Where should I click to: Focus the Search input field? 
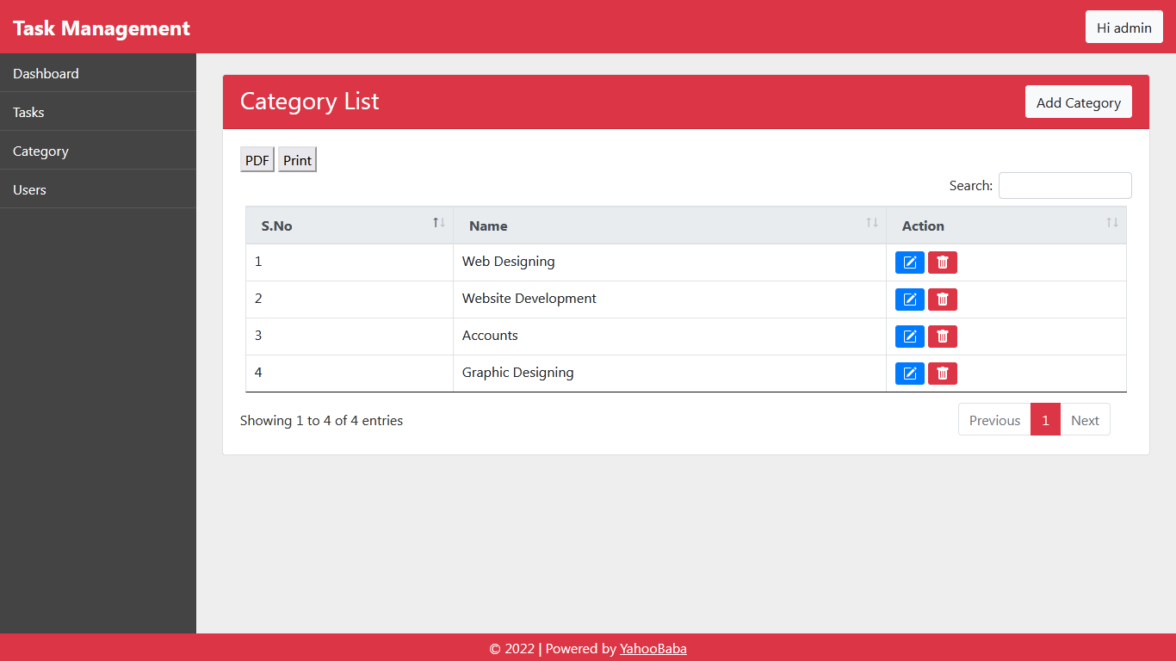1064,186
